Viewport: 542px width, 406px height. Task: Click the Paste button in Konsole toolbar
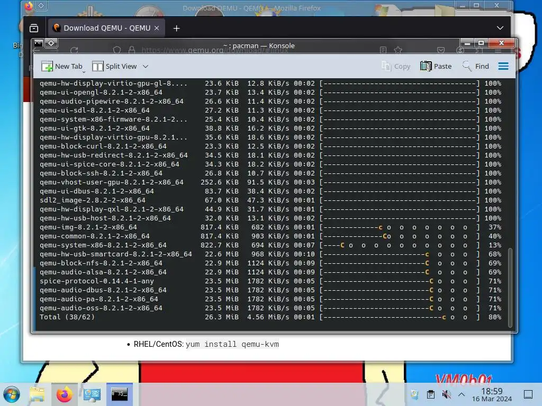[436, 66]
